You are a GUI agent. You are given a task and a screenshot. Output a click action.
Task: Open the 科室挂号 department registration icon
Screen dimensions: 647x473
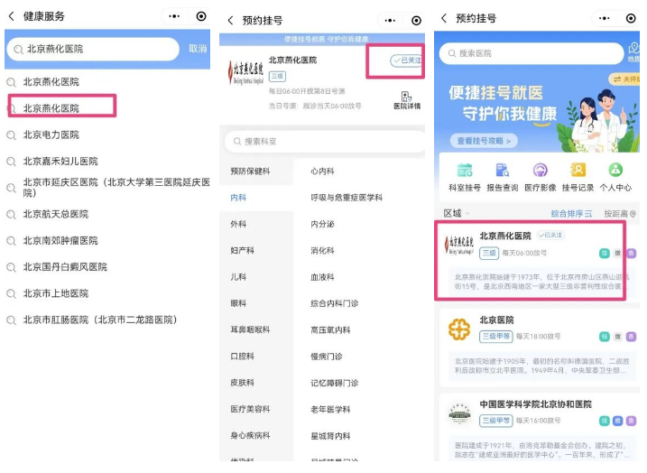[464, 176]
